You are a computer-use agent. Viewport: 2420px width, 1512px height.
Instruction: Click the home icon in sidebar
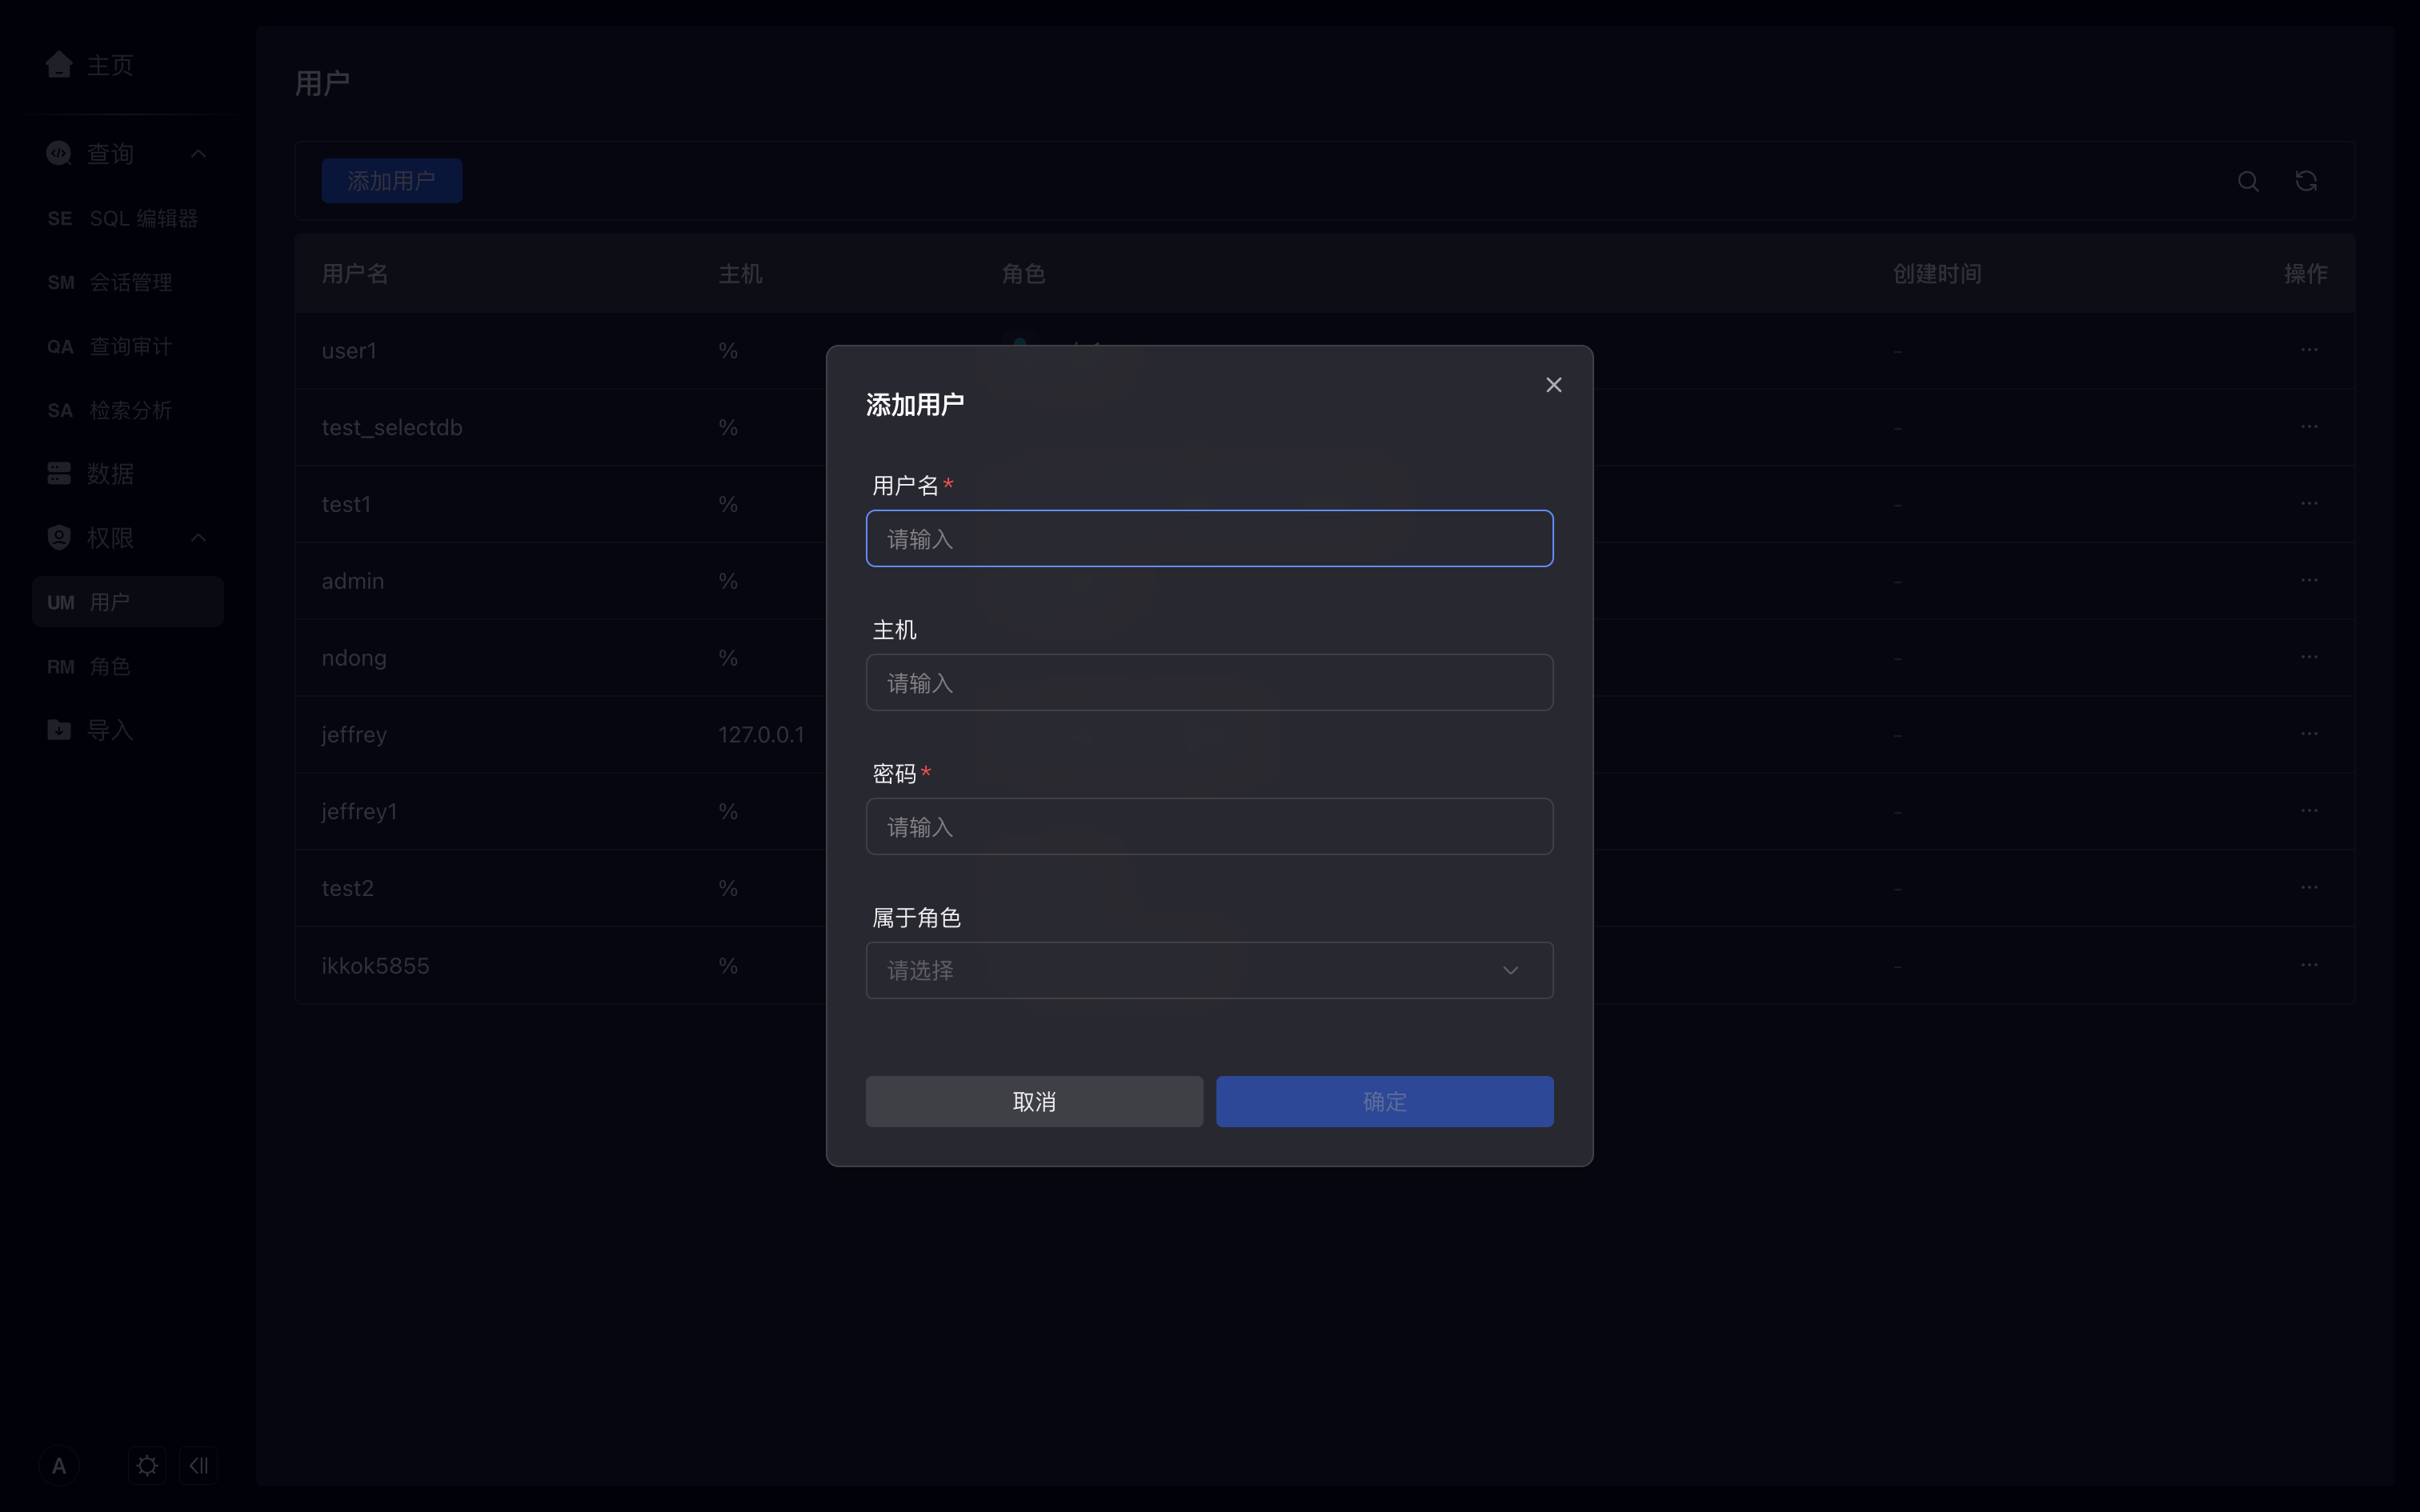[x=59, y=65]
